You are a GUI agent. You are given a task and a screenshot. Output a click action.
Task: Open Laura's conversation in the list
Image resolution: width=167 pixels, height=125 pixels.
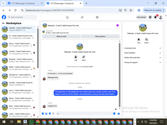click(x=18, y=92)
